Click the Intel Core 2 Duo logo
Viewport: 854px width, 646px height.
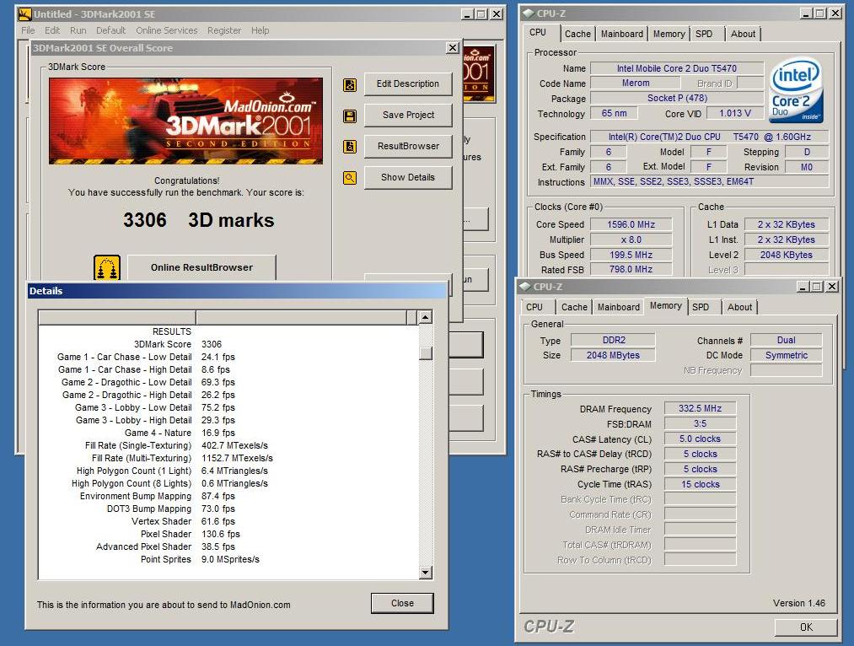click(x=797, y=91)
